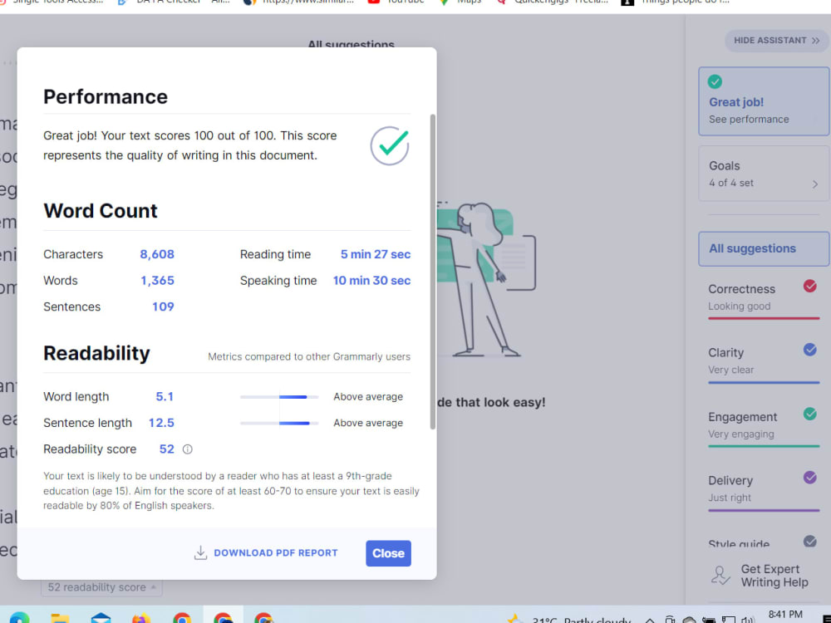Click the large green checkmark score circle
Image resolution: width=831 pixels, height=623 pixels.
390,145
